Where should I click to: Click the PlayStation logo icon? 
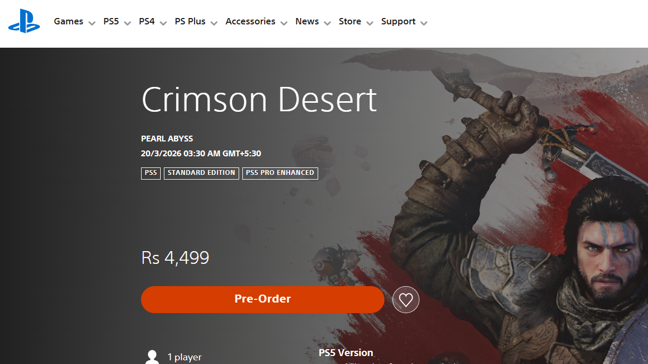[24, 21]
